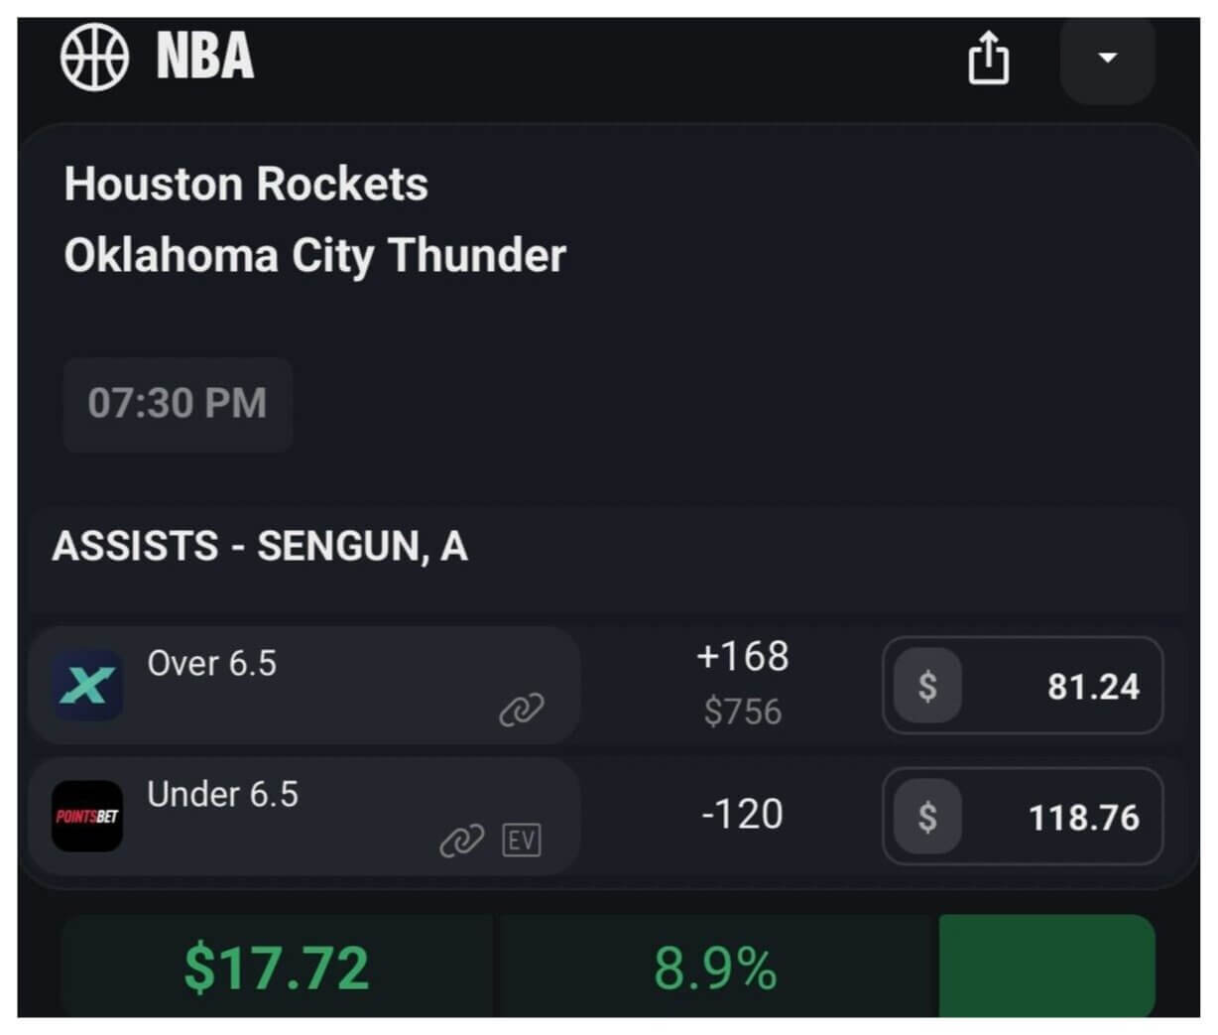
Task: Click the dollar icon beside 118.76
Action: point(927,817)
